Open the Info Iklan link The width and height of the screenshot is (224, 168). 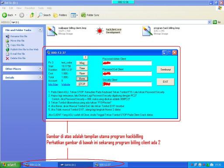coord(53,84)
